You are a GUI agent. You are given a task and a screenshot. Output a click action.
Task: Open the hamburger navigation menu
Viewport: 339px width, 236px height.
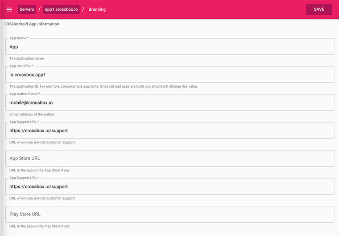click(x=9, y=9)
